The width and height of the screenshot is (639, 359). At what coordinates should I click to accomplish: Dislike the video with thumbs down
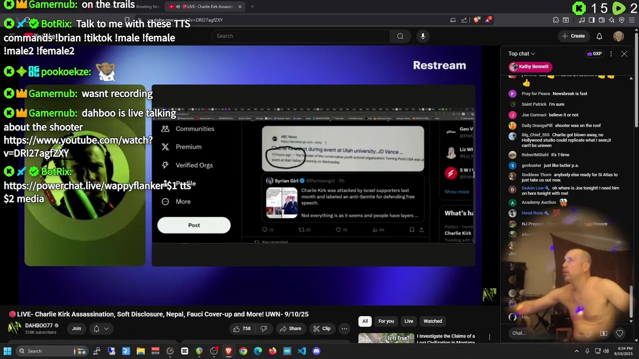click(264, 329)
